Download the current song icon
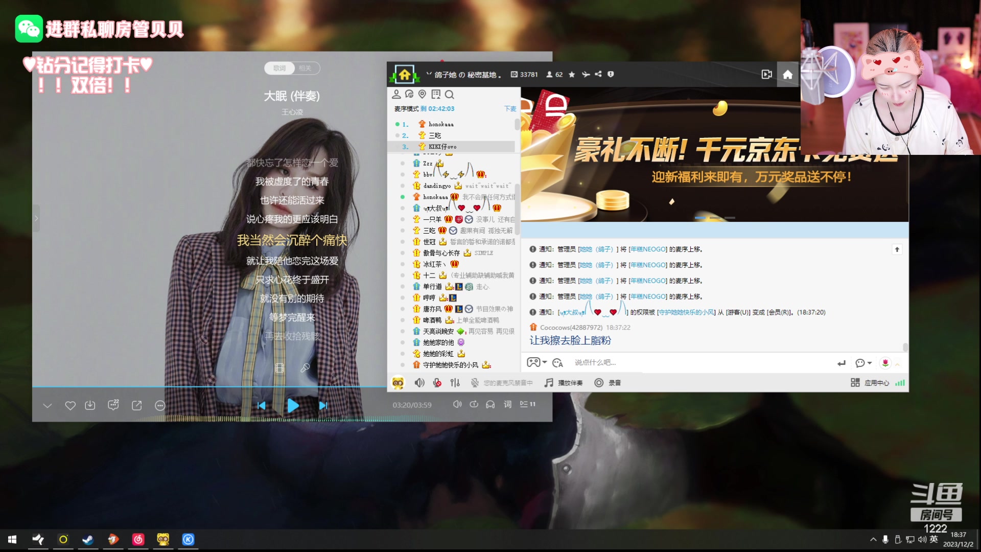Viewport: 981px width, 552px height. [x=90, y=405]
